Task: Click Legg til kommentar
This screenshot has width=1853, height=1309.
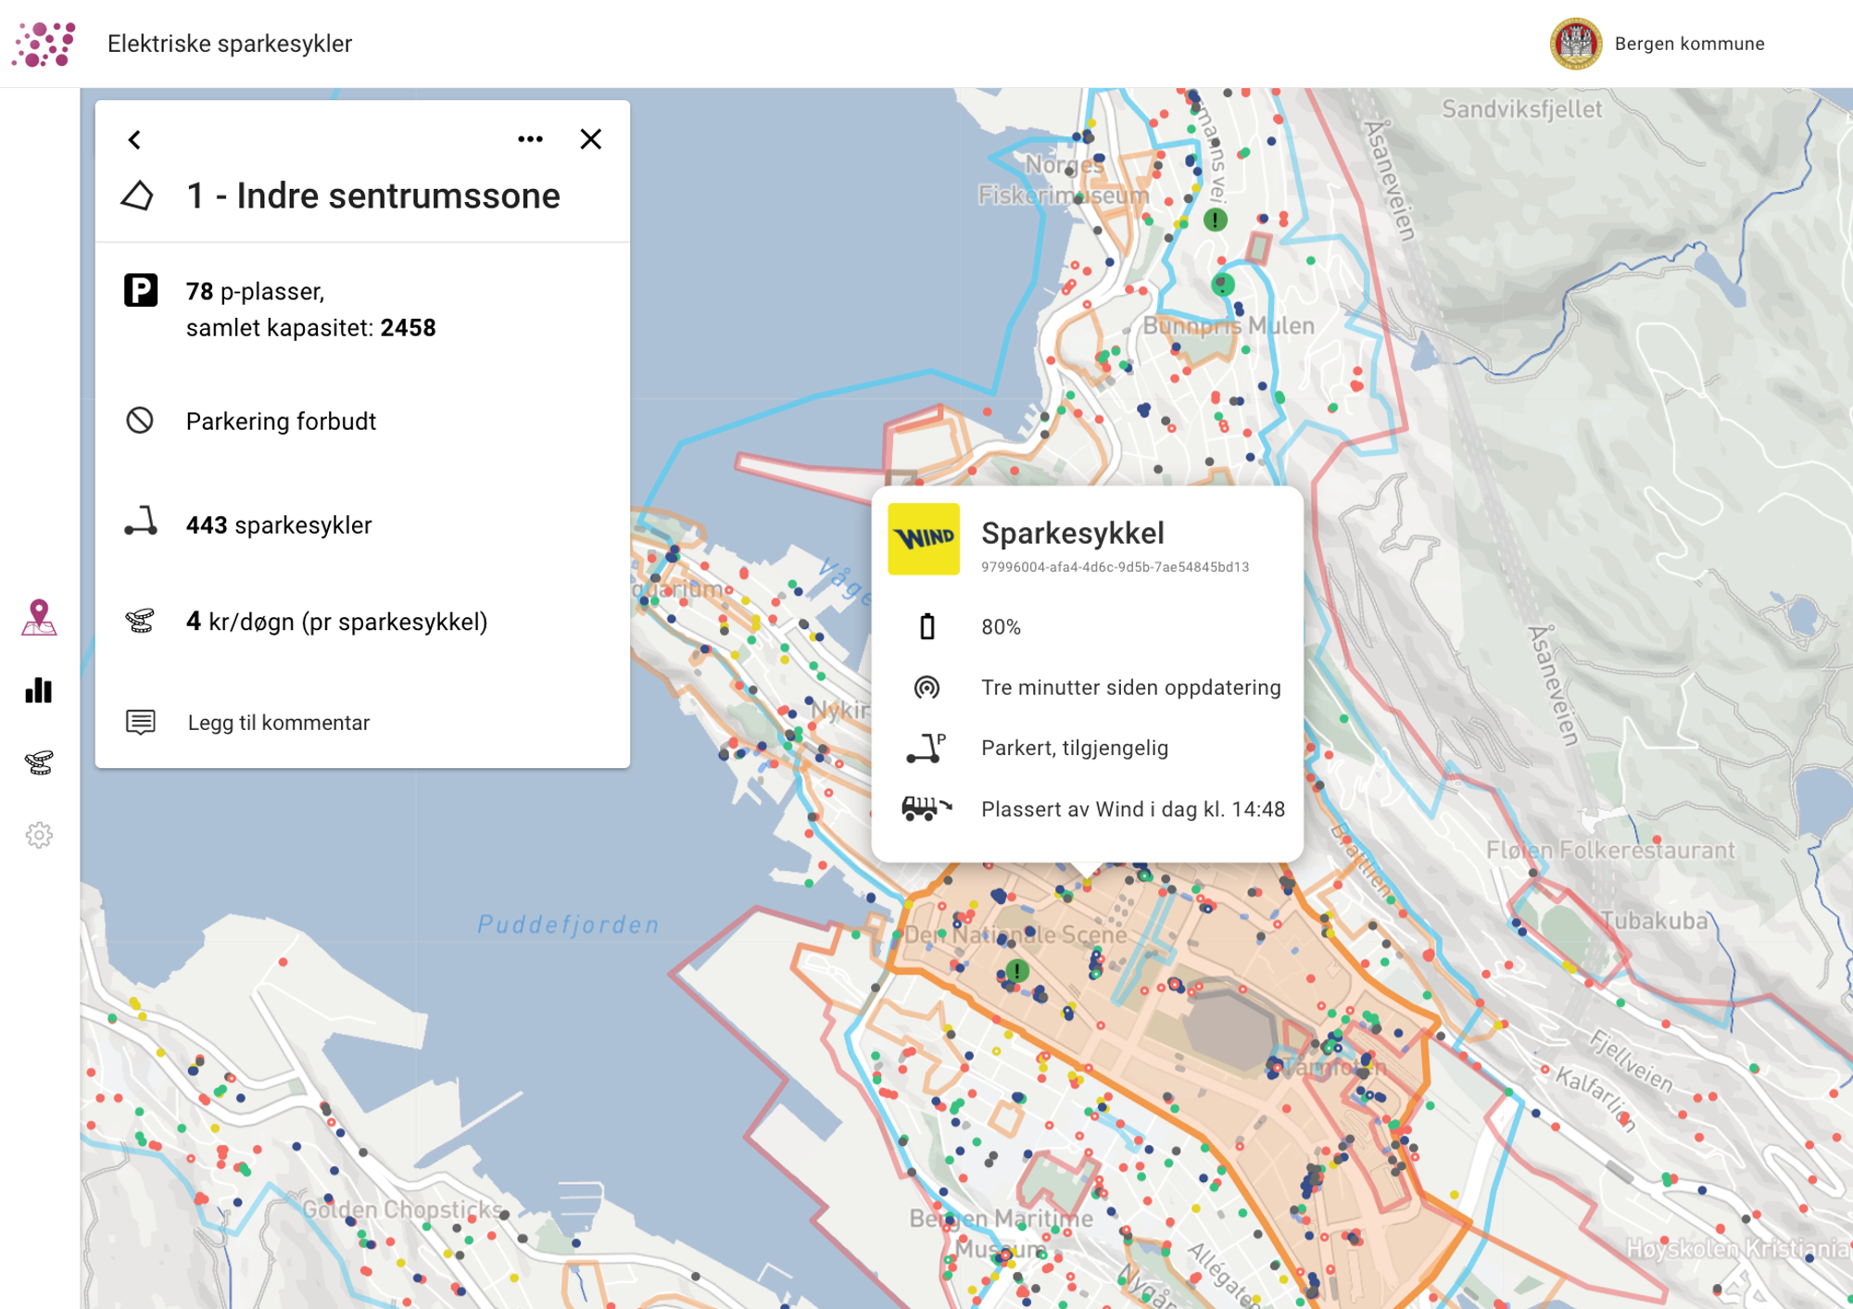Action: pos(278,723)
